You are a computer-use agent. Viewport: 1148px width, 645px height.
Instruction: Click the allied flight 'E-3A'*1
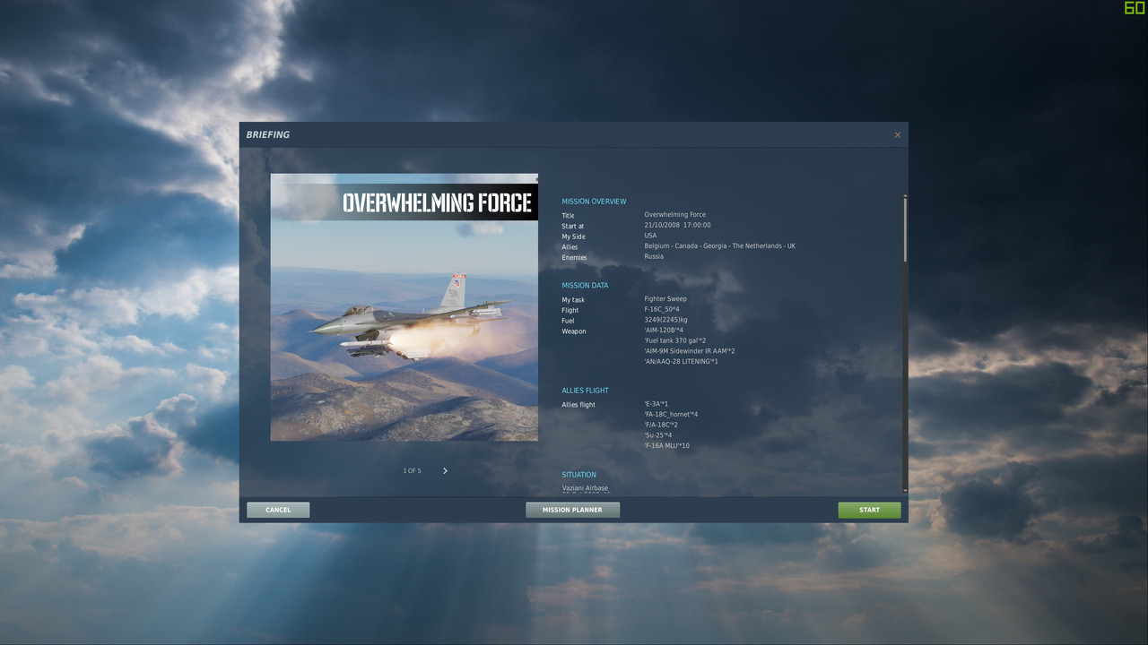656,404
